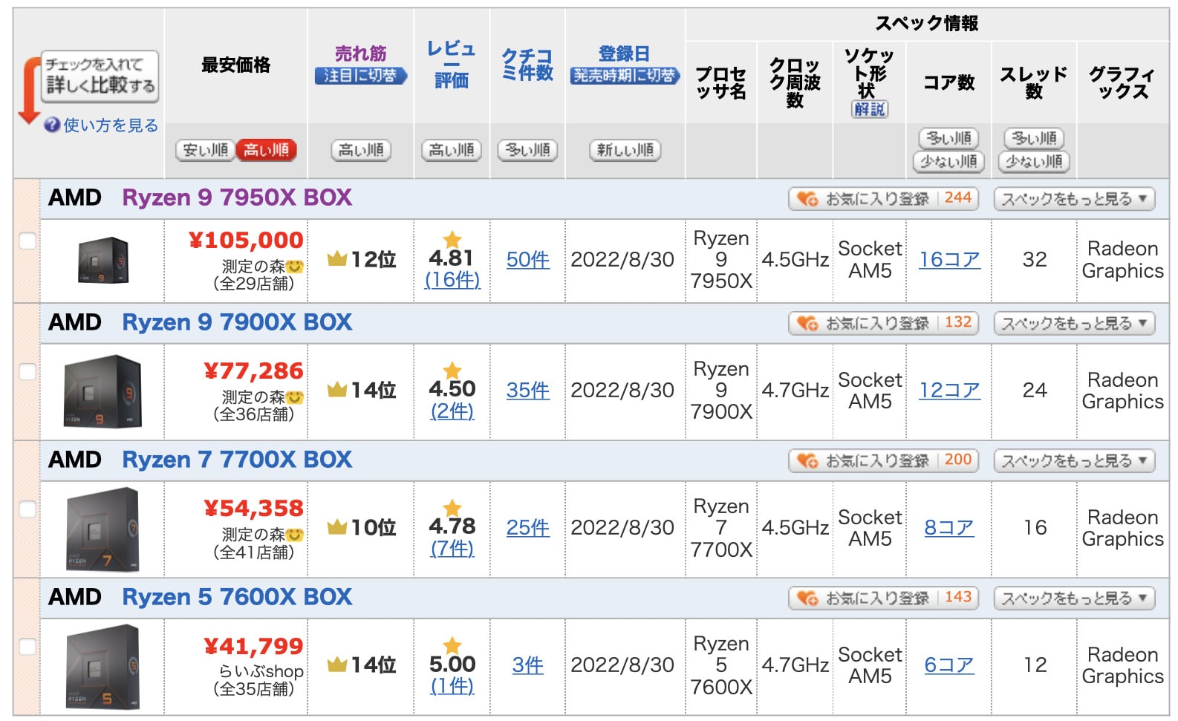Open the (7件) reviews link
This screenshot has width=1178, height=721.
pos(452,548)
